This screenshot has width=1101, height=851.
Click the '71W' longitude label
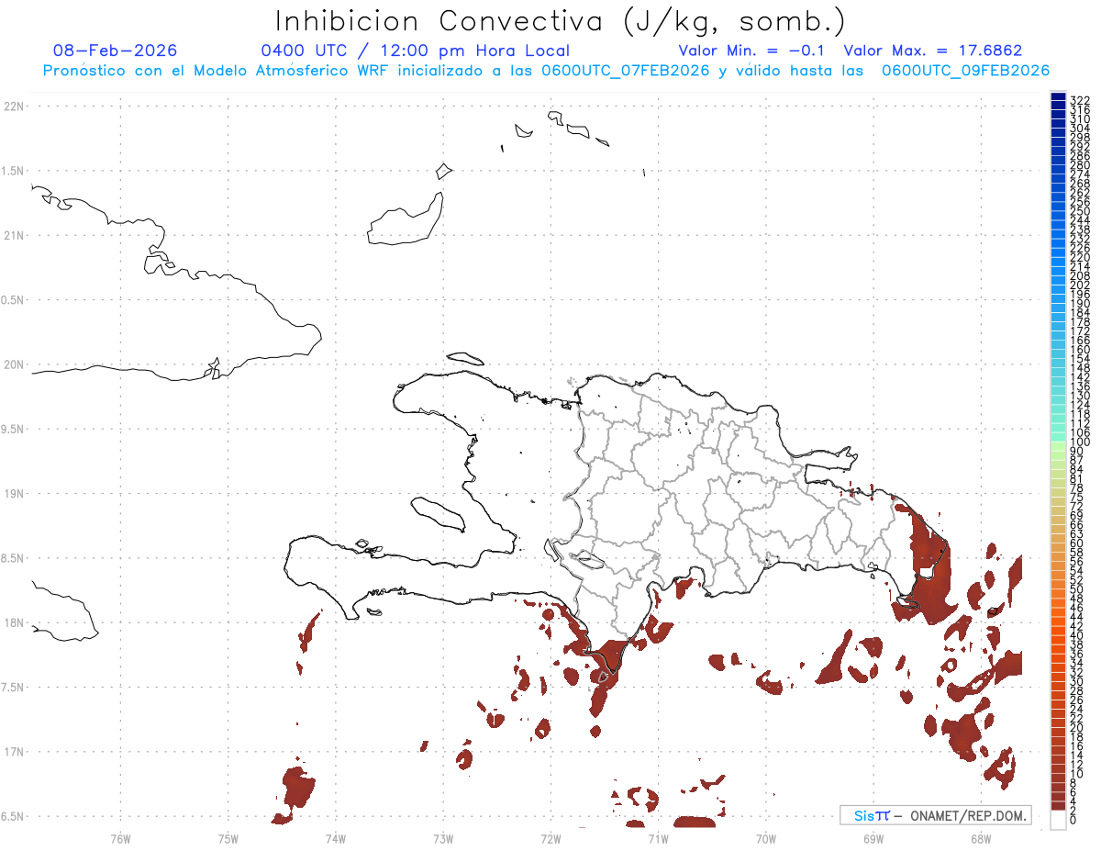click(658, 838)
